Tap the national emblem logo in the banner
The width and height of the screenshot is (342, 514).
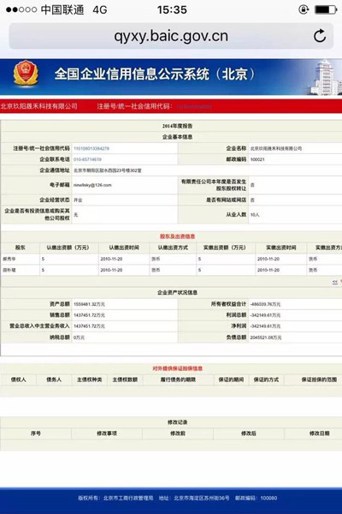(26, 74)
